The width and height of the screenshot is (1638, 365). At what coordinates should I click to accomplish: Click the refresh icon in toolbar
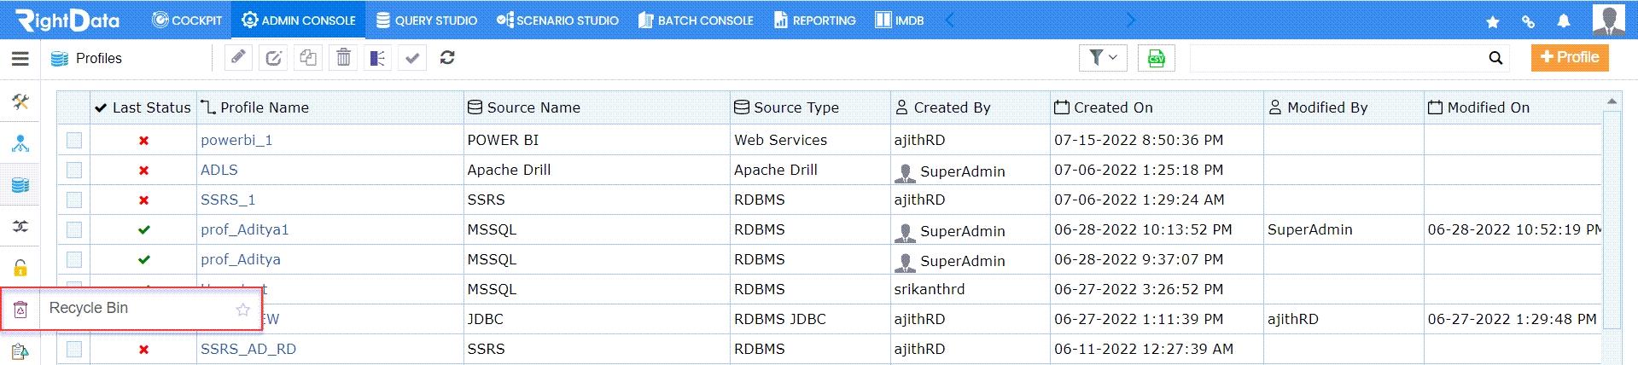coord(447,57)
